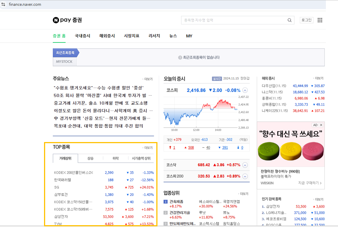The width and height of the screenshot is (338, 227).
Task: Open 나스닥 index in 해외증시
Action: (x=272, y=92)
